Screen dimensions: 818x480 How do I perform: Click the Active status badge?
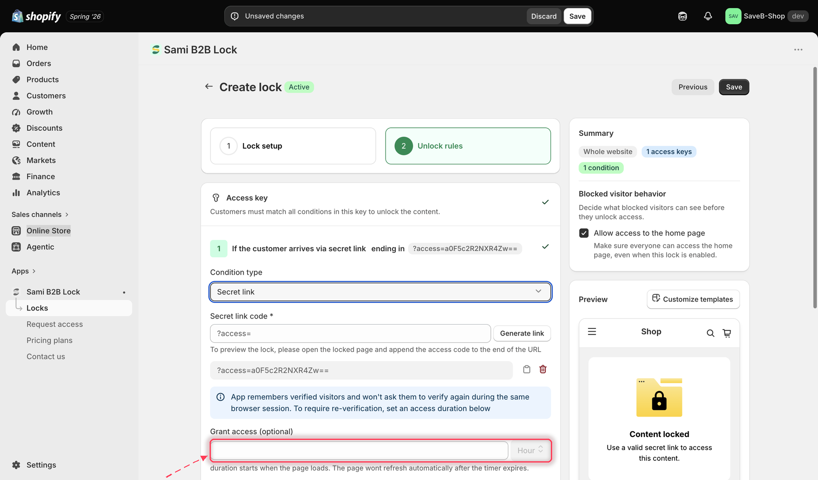coord(299,87)
